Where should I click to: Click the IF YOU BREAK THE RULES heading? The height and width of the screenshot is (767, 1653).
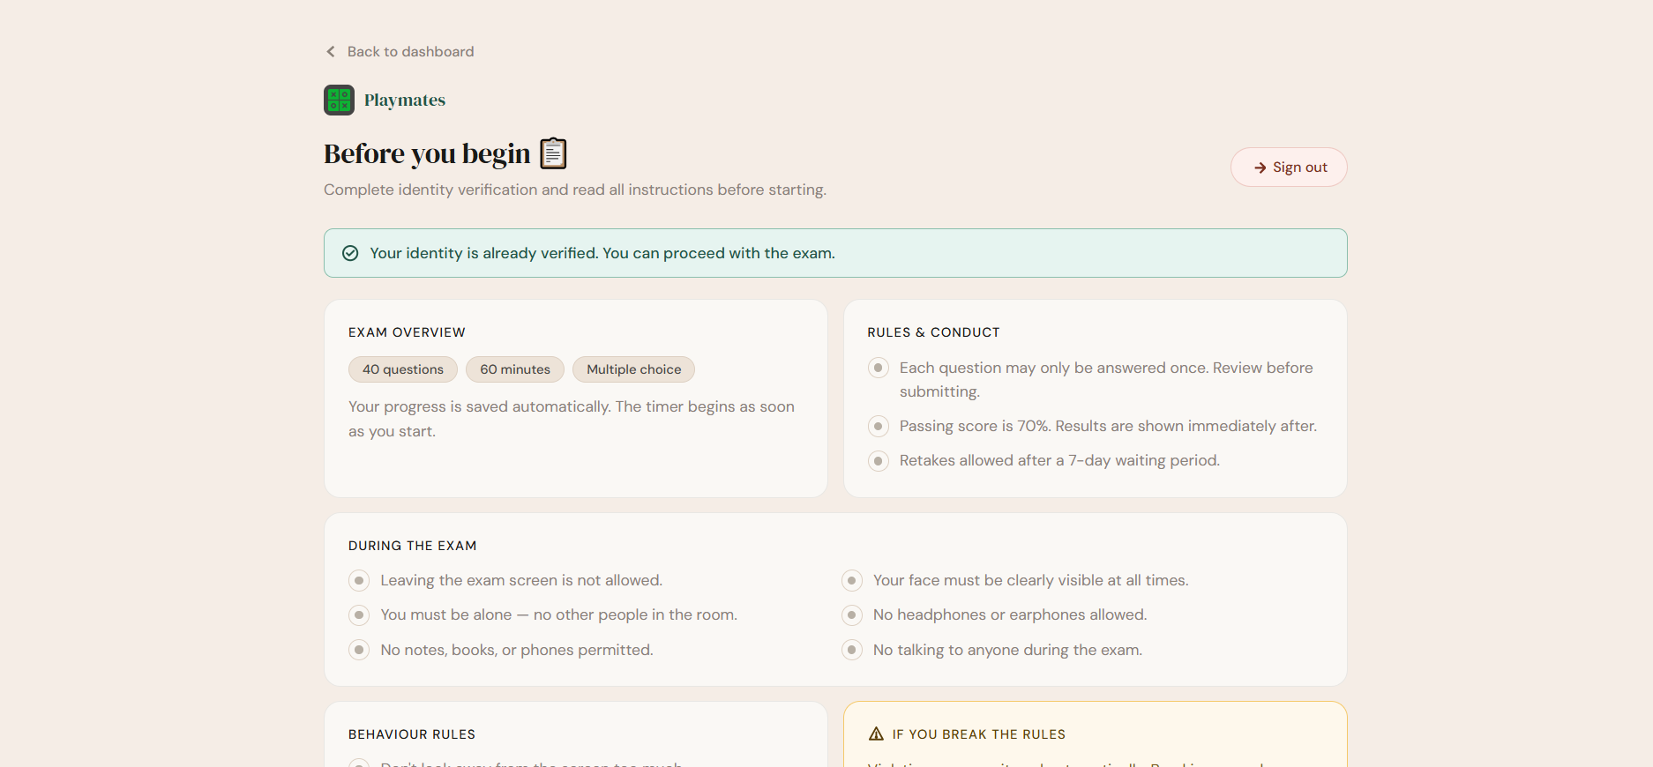point(979,734)
